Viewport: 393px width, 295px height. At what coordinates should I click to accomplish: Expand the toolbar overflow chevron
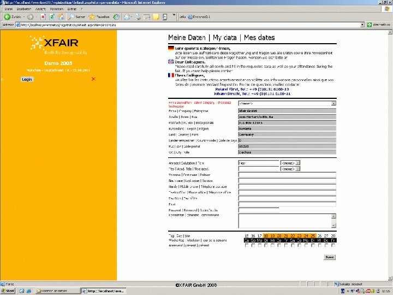pos(174,15)
